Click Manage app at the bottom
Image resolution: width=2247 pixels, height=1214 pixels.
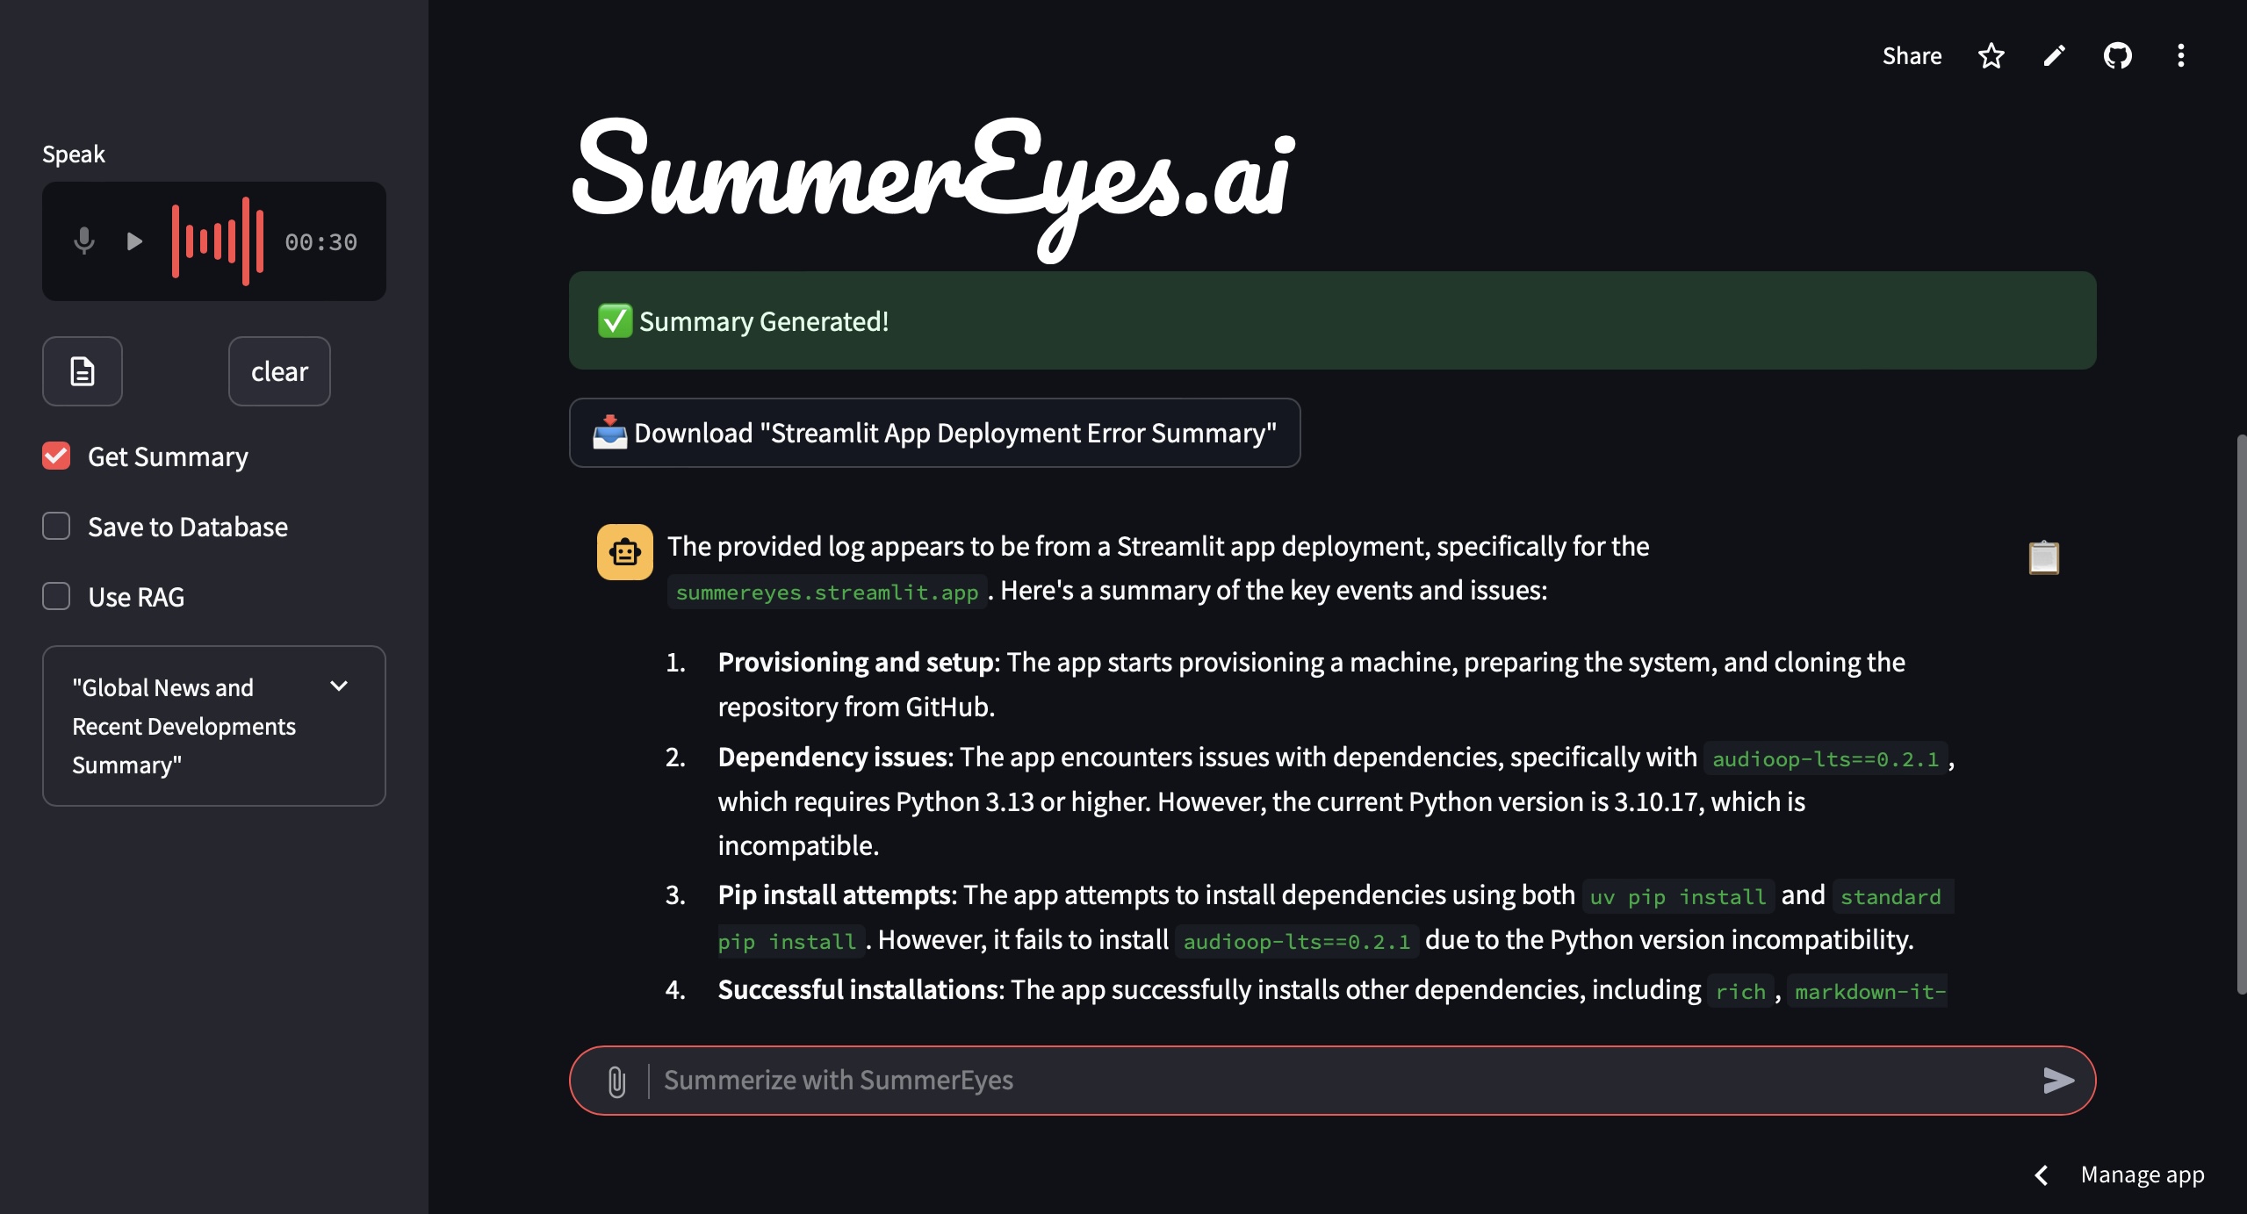2143,1174
